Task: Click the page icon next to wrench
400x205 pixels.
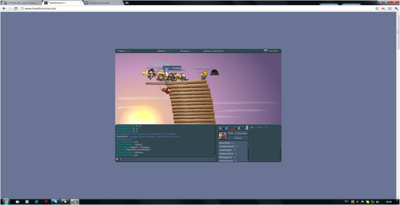Action: [x=390, y=9]
